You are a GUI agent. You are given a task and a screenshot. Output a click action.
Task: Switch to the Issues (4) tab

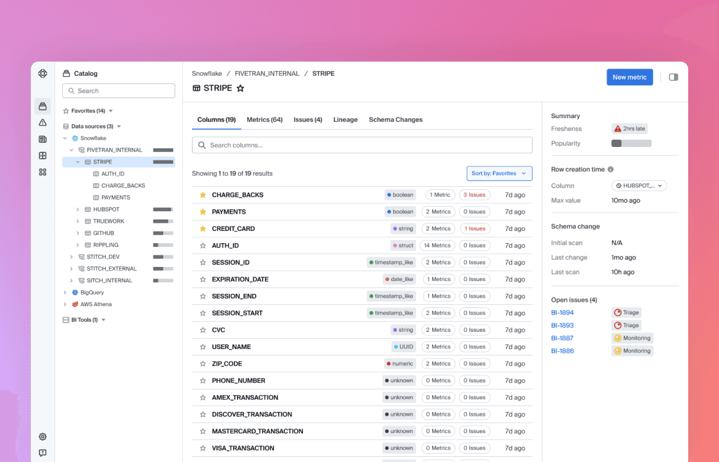(x=308, y=119)
